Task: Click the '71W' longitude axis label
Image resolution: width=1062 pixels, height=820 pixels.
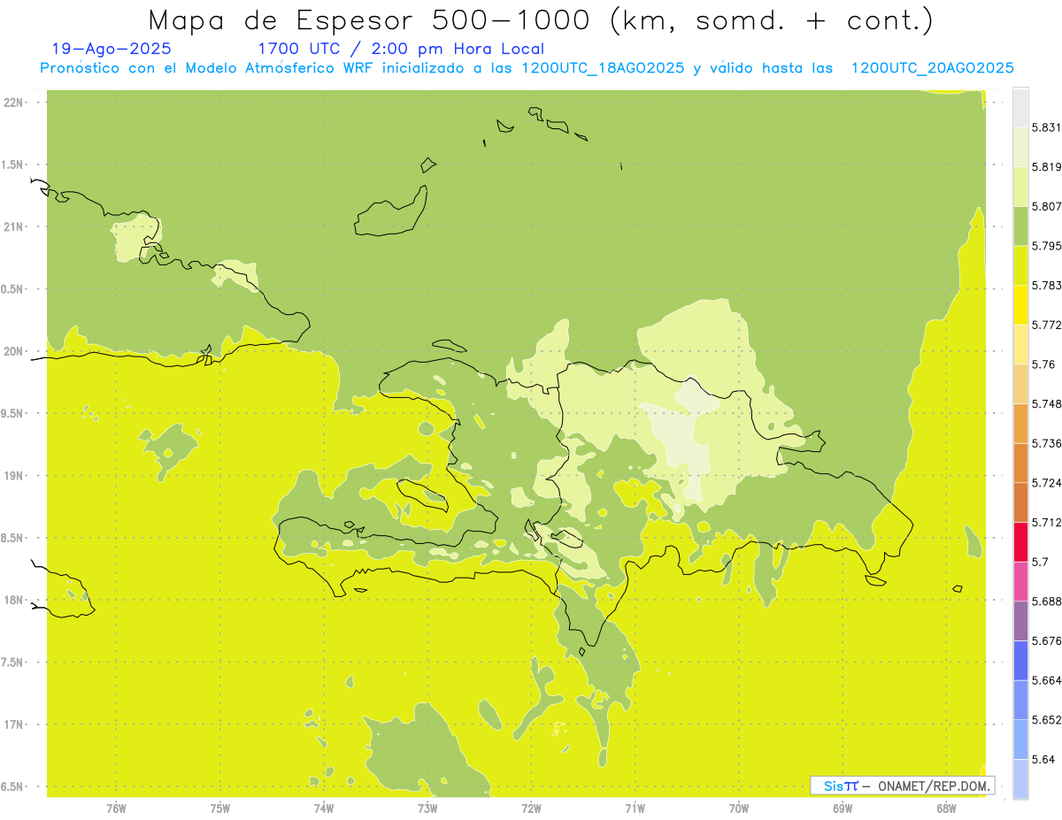Action: [635, 809]
